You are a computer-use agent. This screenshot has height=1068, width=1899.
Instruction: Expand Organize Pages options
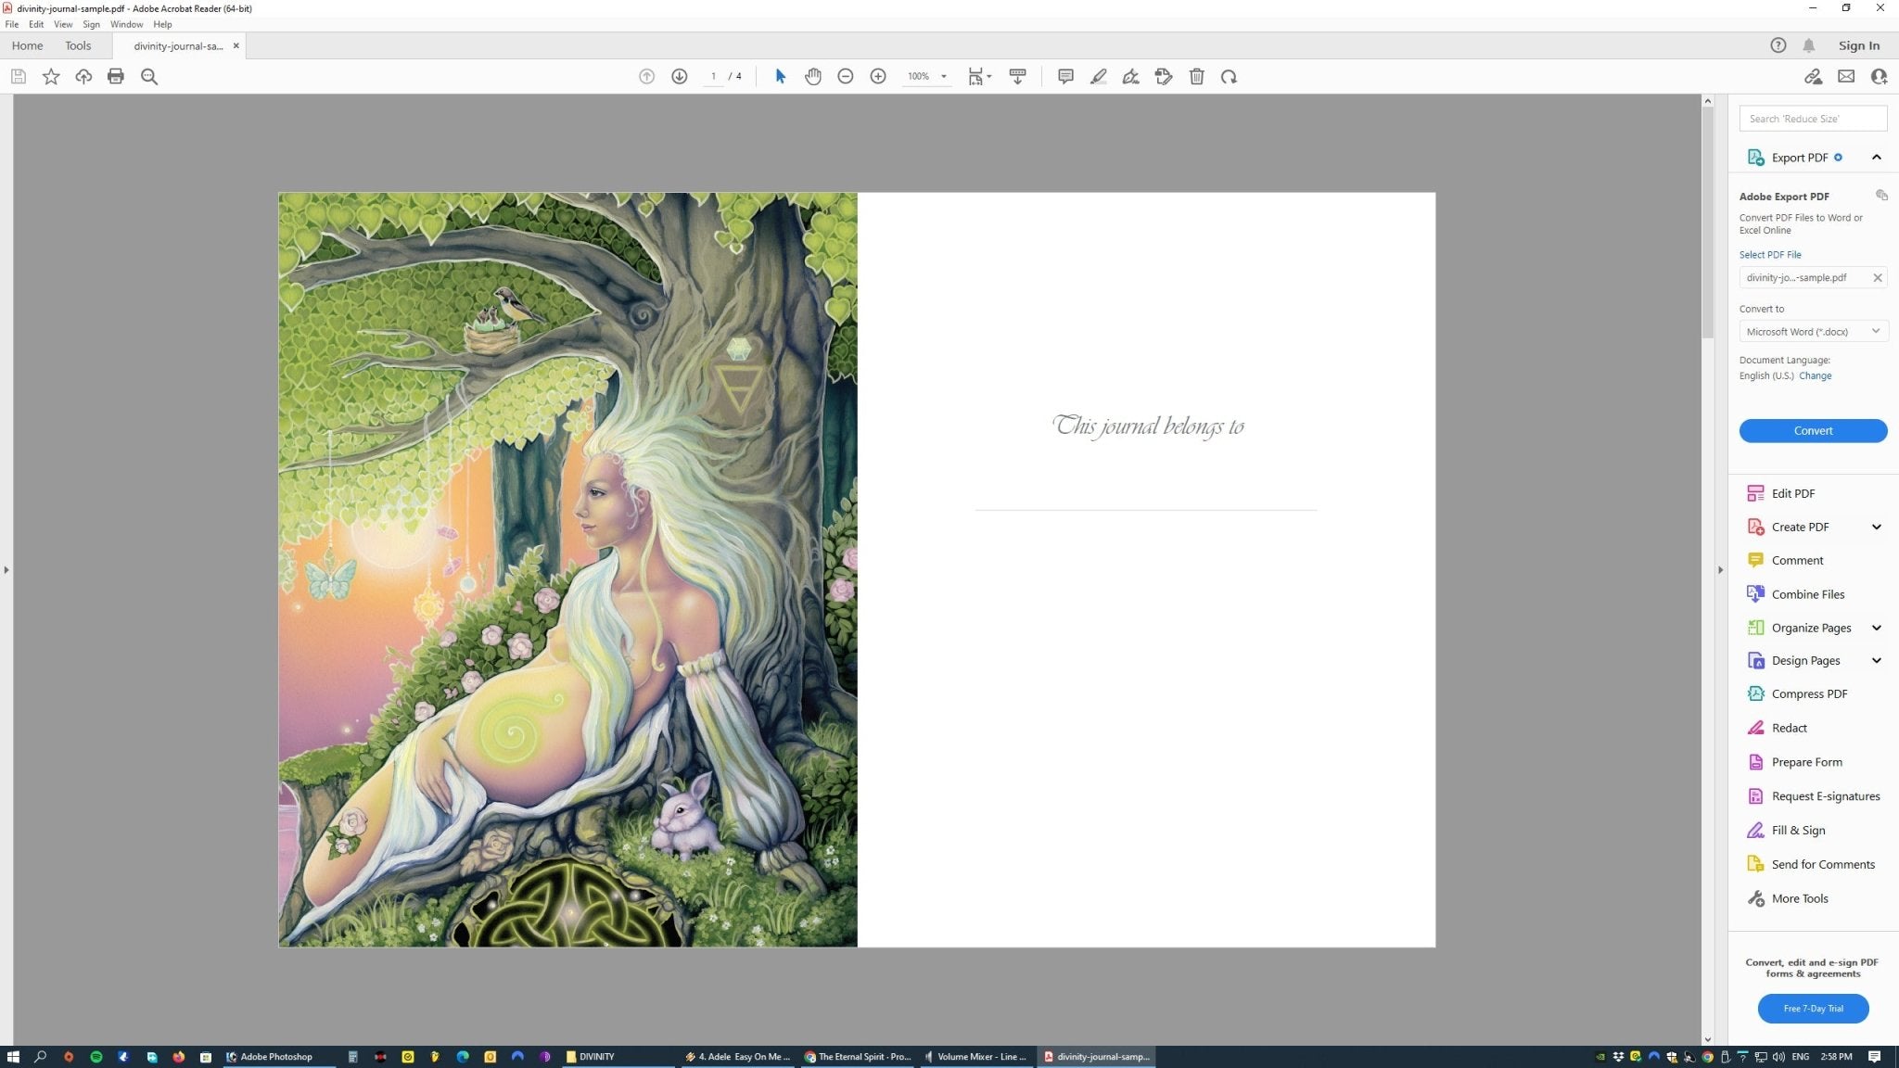[1876, 628]
